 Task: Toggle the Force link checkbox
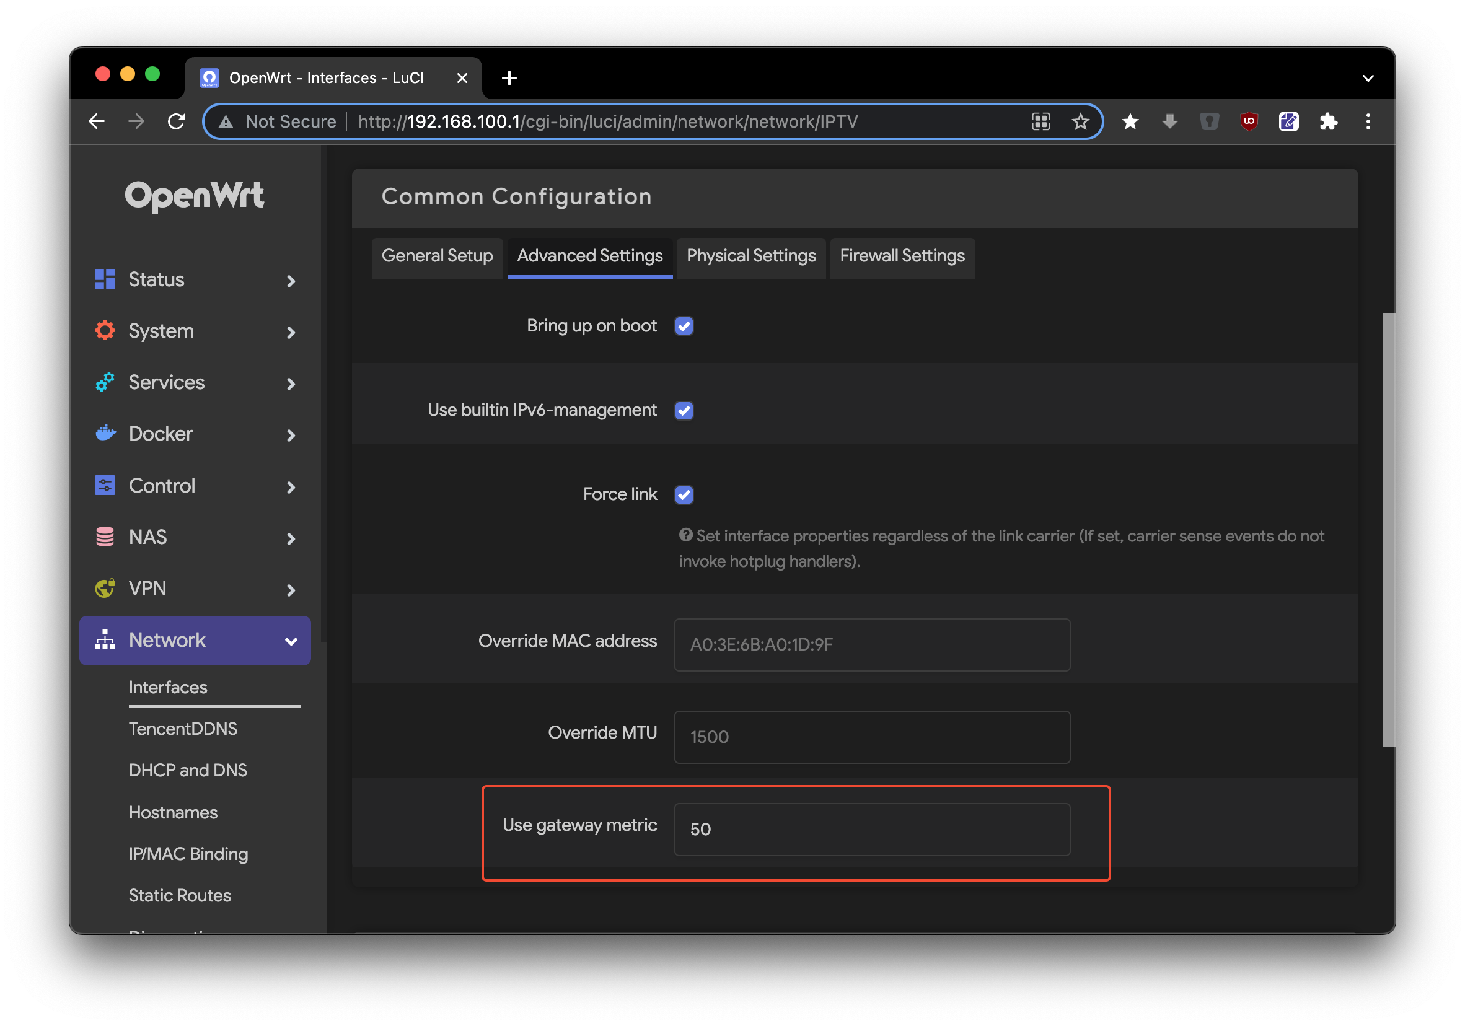[684, 494]
